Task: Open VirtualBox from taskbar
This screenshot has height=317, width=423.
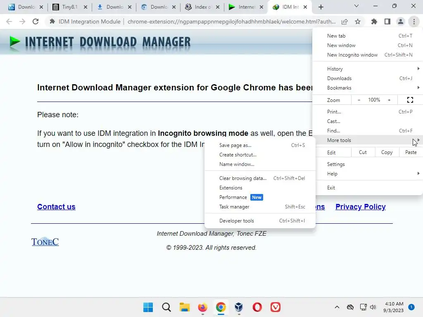Action: [239, 307]
